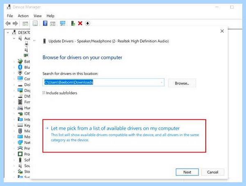Select the Disk drives category icon
246x186 pixels.
pos(20,85)
